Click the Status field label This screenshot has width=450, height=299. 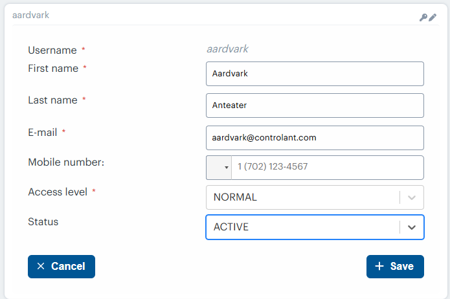point(43,222)
